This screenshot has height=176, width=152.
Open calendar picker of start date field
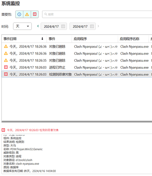(63, 26)
